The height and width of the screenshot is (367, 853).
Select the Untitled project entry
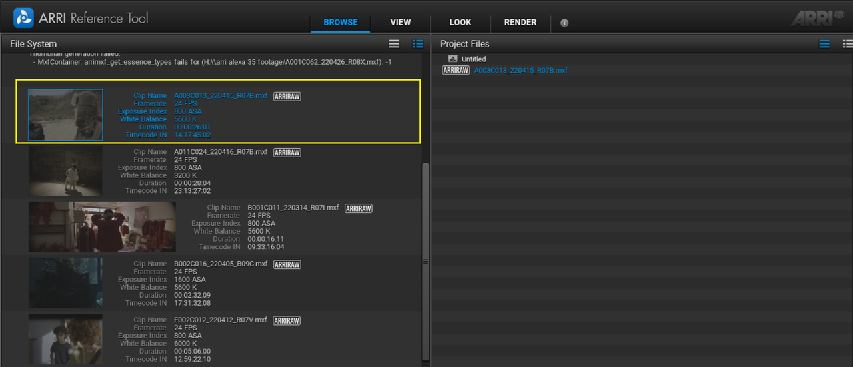point(474,59)
